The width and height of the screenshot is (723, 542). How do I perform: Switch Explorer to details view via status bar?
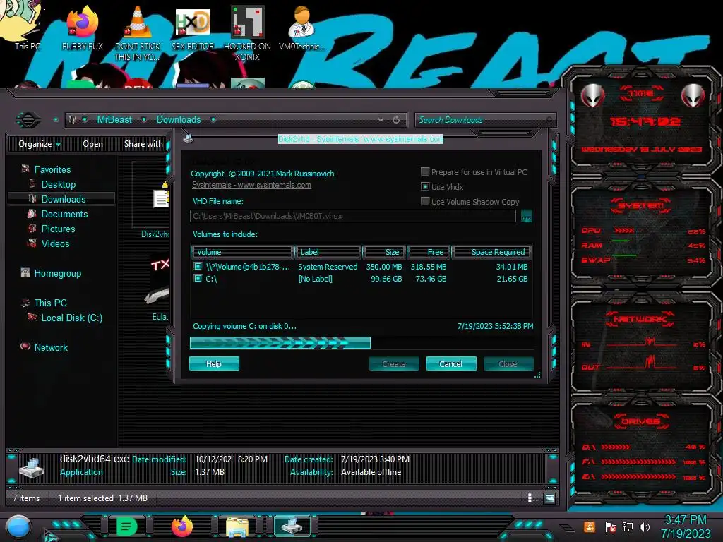pyautogui.click(x=530, y=498)
